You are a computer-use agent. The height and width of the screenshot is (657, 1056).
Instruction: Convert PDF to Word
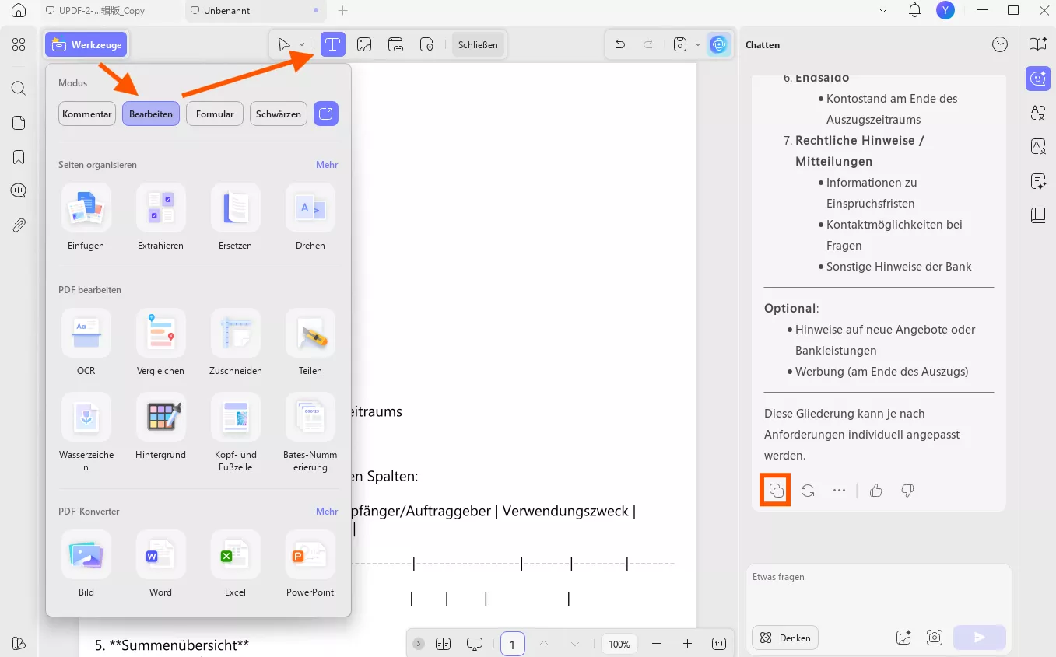pyautogui.click(x=160, y=564)
